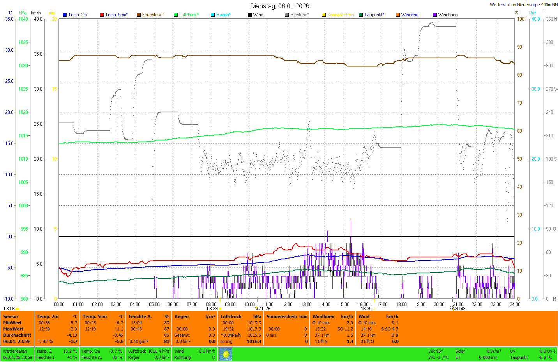Click the 12:00 time axis label

coord(287,304)
